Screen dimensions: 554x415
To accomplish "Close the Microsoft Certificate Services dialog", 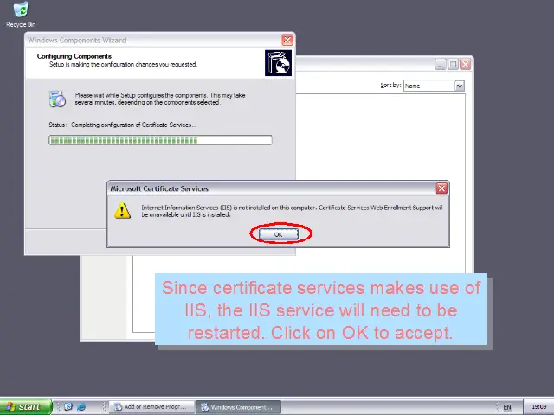I will coord(441,188).
